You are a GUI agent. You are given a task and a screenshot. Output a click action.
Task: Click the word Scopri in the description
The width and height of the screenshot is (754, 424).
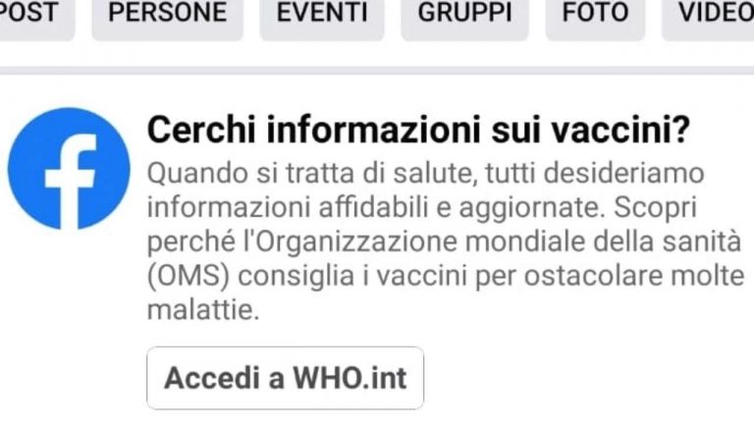click(656, 209)
